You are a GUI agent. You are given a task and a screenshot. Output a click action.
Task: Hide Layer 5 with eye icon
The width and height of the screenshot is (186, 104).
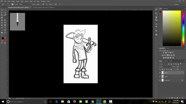(160, 77)
